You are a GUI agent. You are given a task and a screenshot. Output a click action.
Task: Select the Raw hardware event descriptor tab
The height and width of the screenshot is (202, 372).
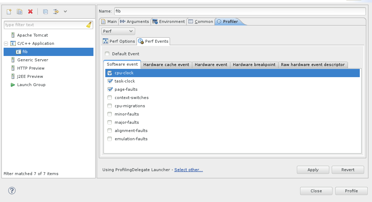pos(313,65)
